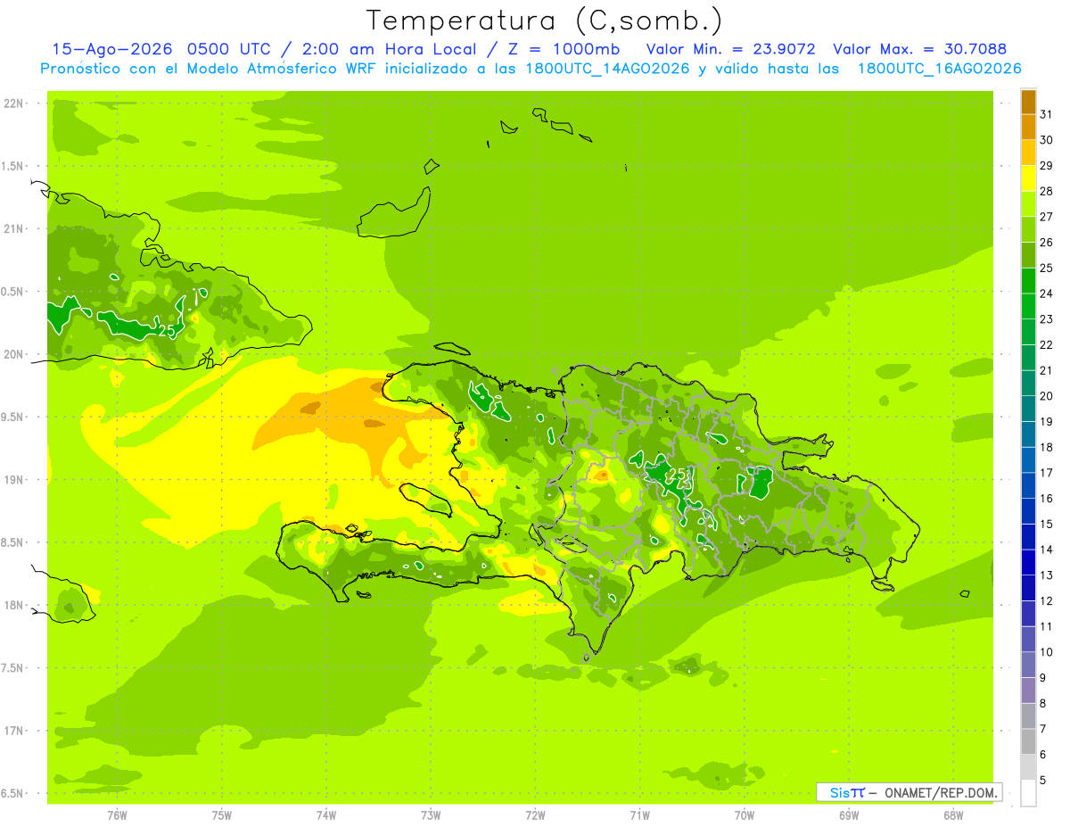Click the 'Z = 1000mb' level text
The height and width of the screenshot is (827, 1070).
click(564, 49)
